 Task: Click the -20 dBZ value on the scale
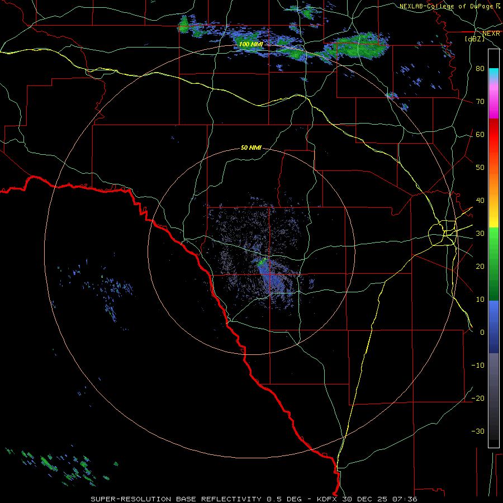coord(478,398)
